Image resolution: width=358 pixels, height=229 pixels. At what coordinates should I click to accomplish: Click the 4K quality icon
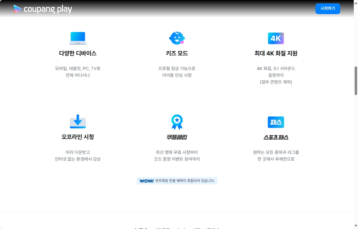pos(276,38)
